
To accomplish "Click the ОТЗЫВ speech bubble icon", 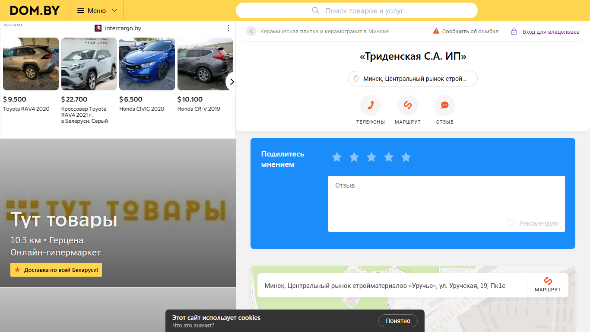I will 445,105.
